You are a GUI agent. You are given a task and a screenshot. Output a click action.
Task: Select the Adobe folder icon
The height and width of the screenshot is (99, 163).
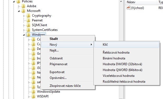point(24,6)
